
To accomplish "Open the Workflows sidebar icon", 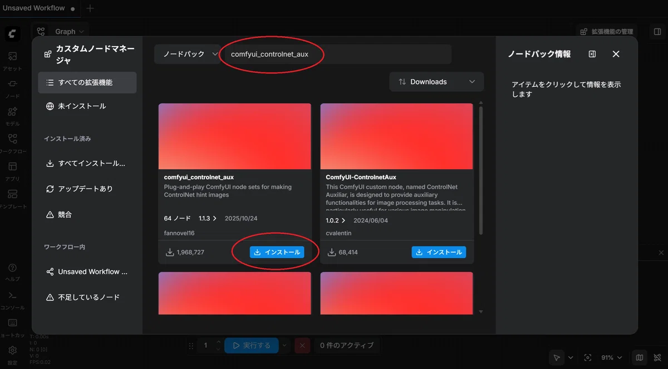I will [x=12, y=139].
